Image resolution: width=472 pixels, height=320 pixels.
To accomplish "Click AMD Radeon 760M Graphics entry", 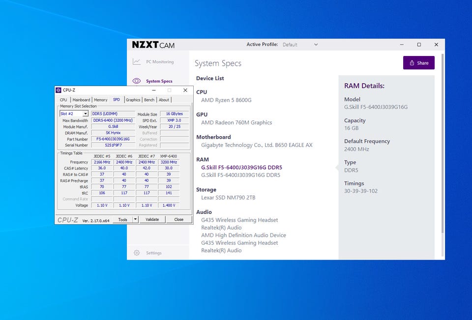I will pyautogui.click(x=236, y=122).
